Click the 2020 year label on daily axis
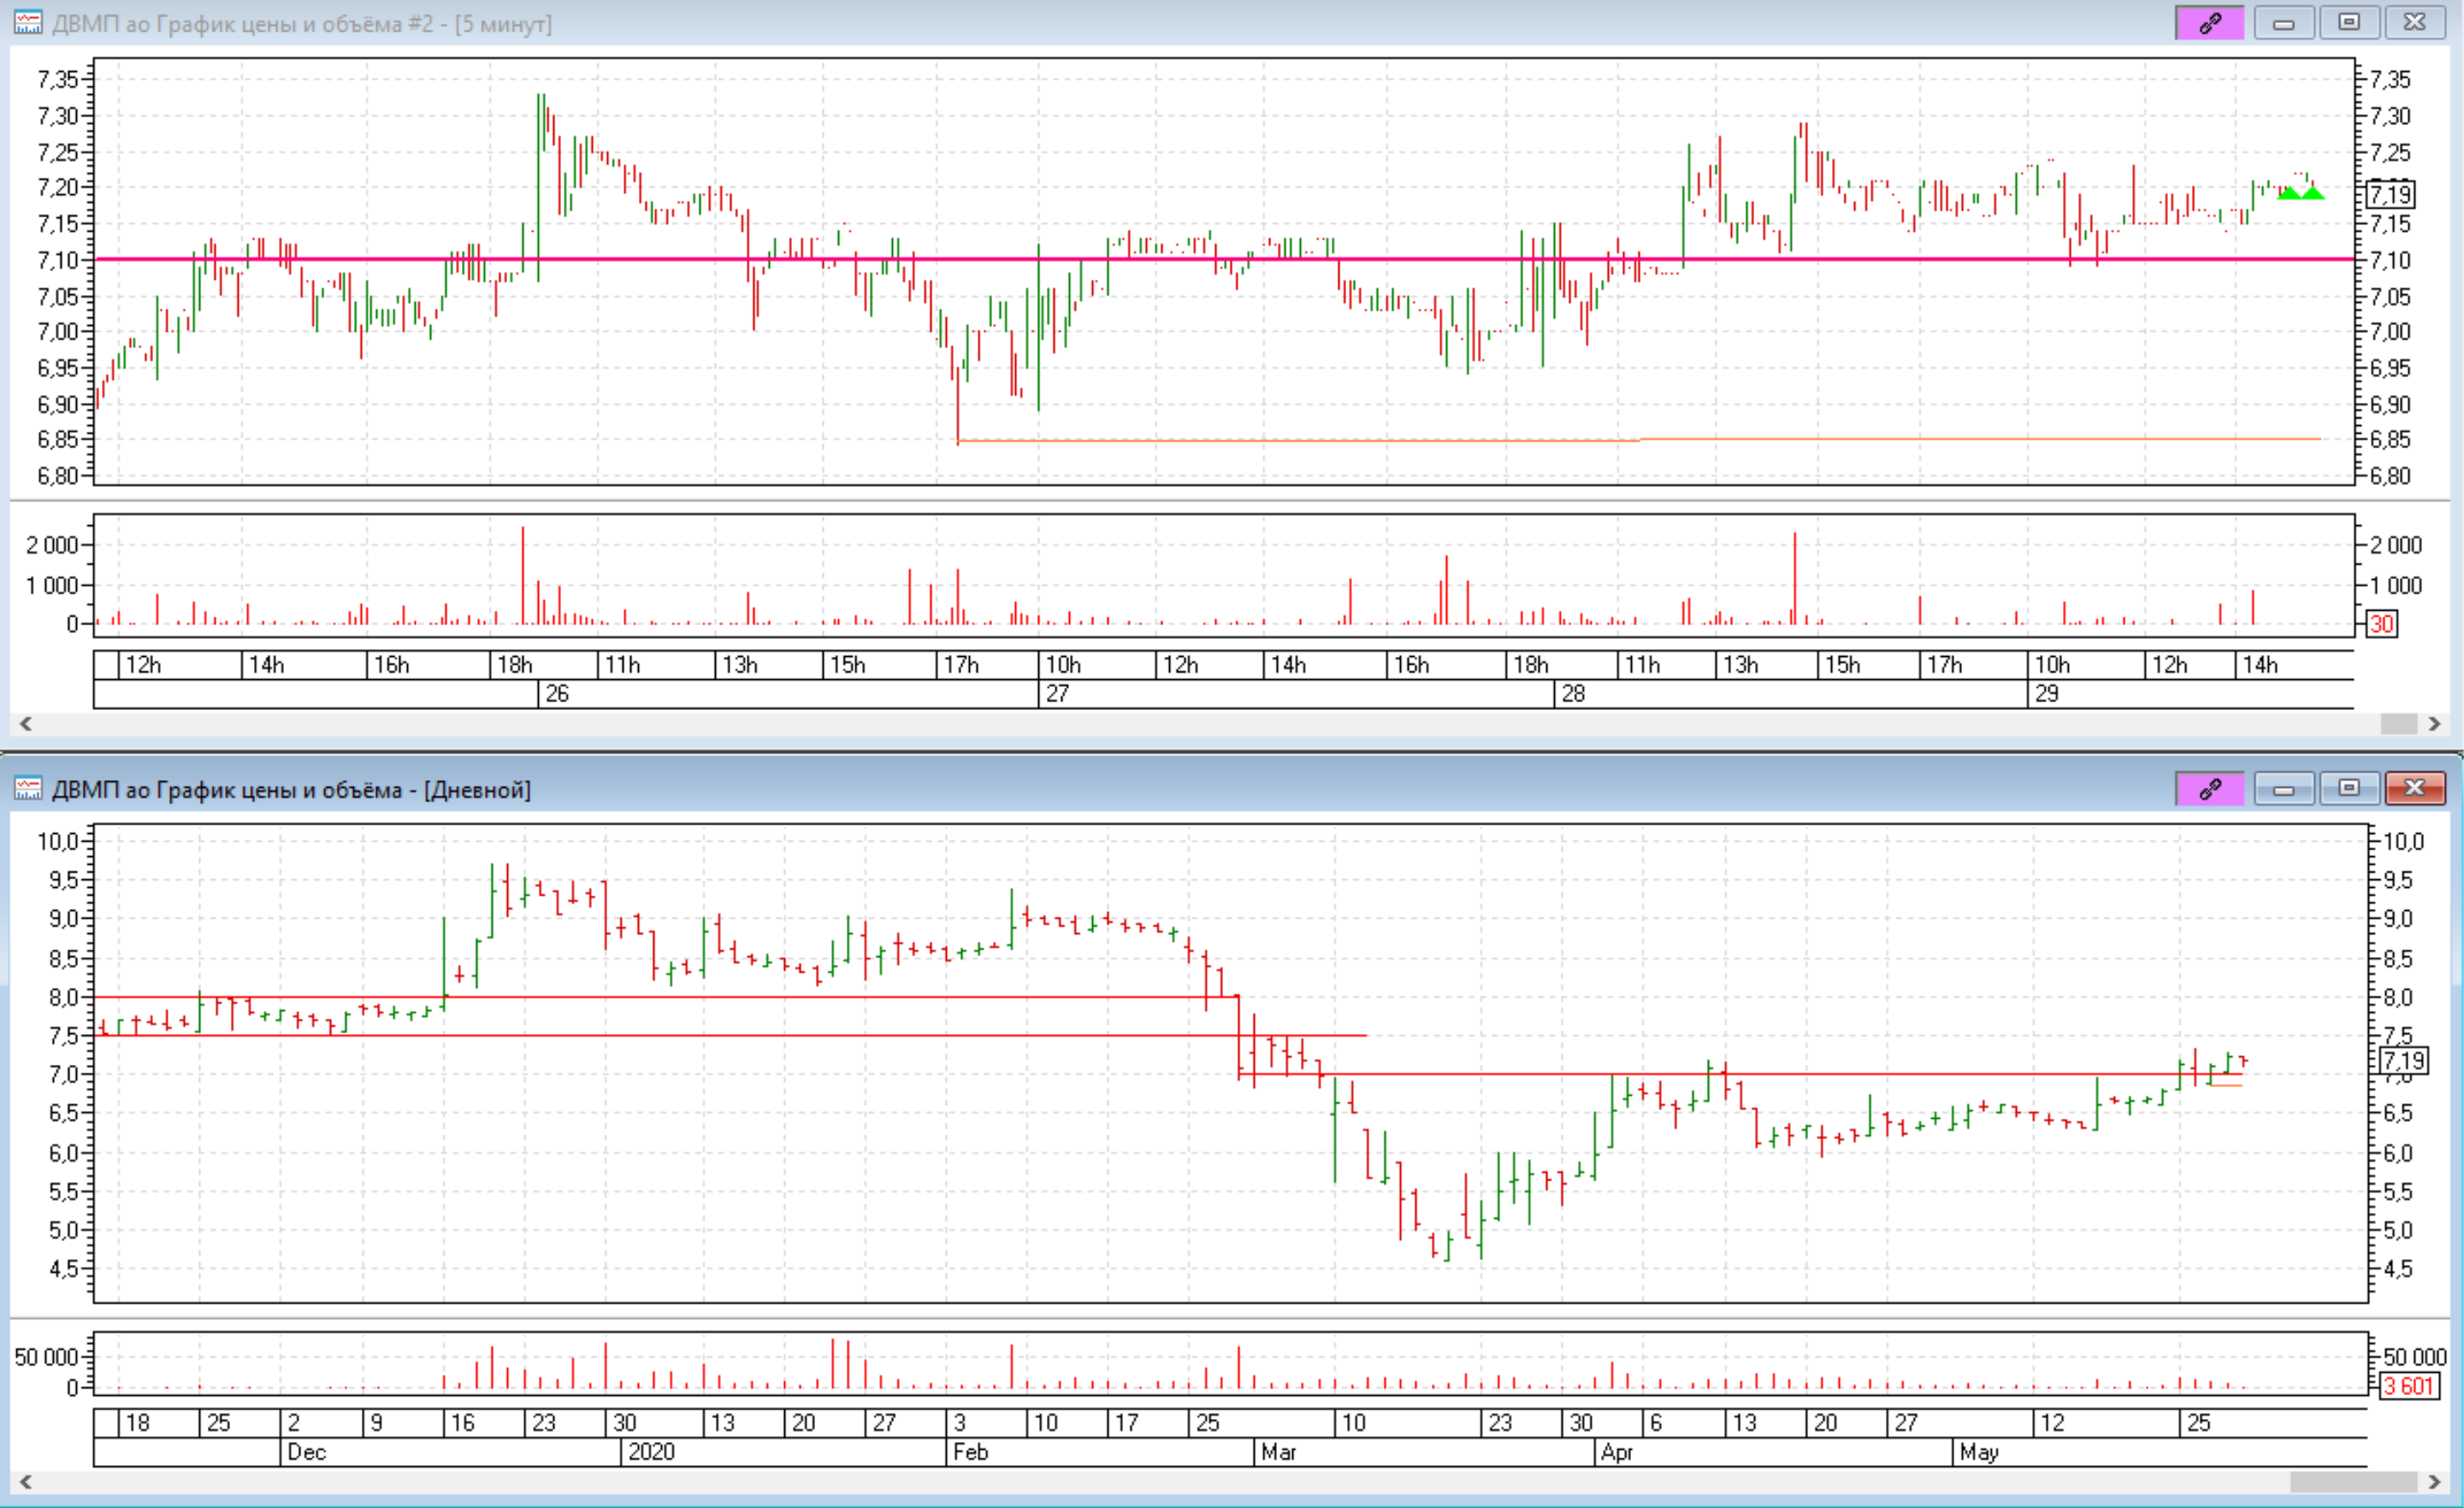This screenshot has height=1508, width=2464. pos(652,1452)
